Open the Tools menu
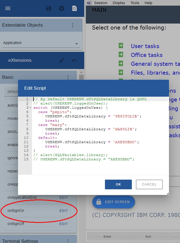This screenshot has height=243, width=180. click(135, 3)
